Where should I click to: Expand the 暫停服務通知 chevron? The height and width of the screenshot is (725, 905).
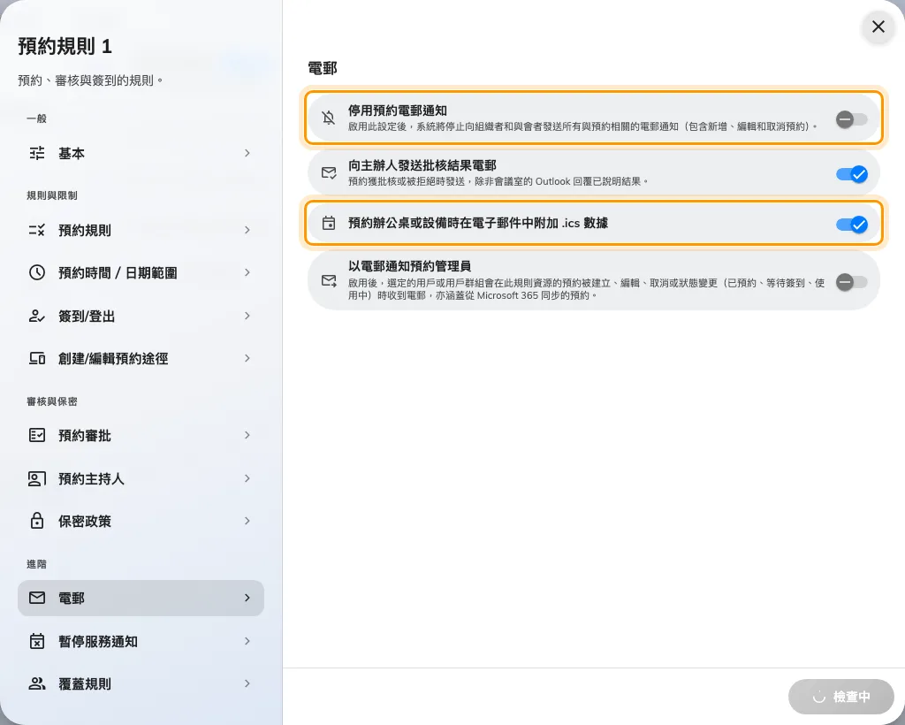[247, 641]
